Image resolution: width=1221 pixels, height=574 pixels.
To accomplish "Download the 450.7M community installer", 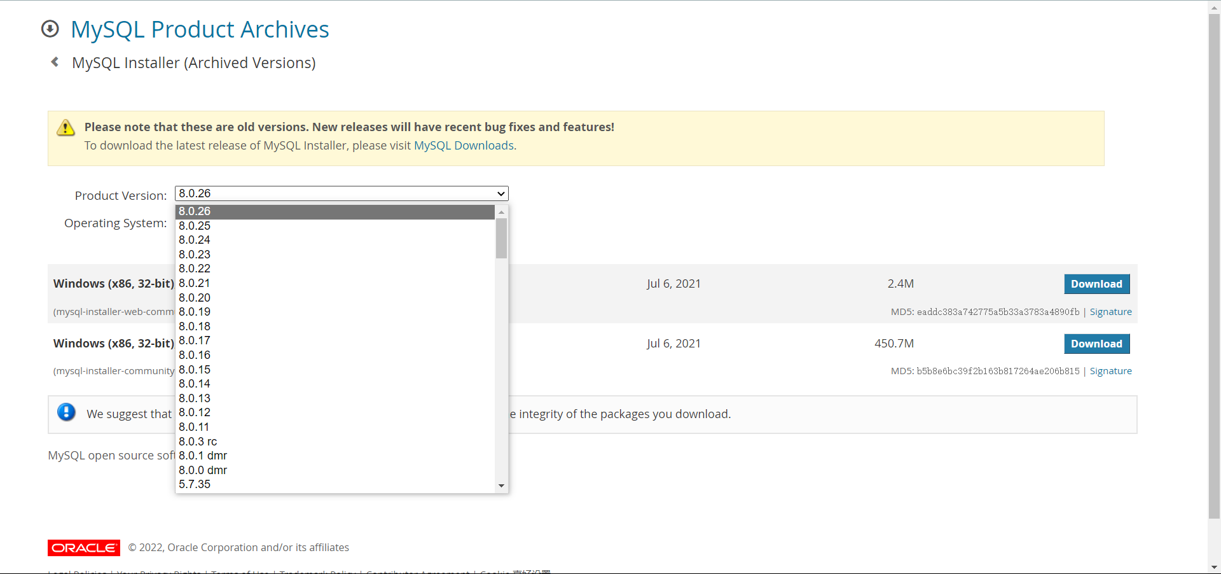I will coord(1097,344).
